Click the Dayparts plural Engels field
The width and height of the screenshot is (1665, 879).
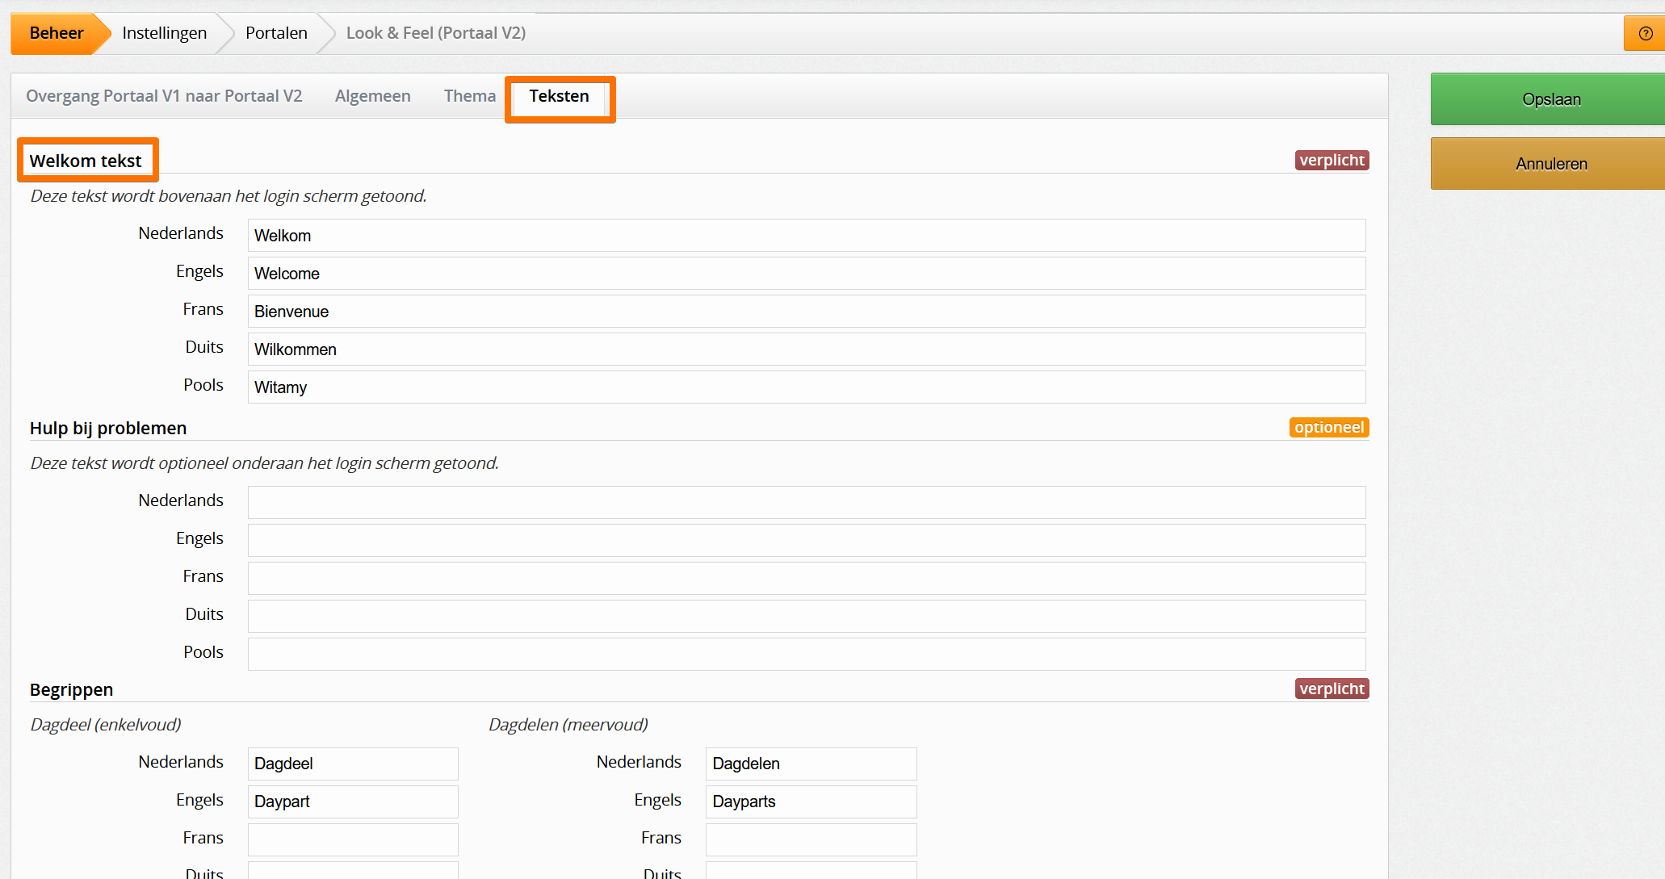coord(810,802)
